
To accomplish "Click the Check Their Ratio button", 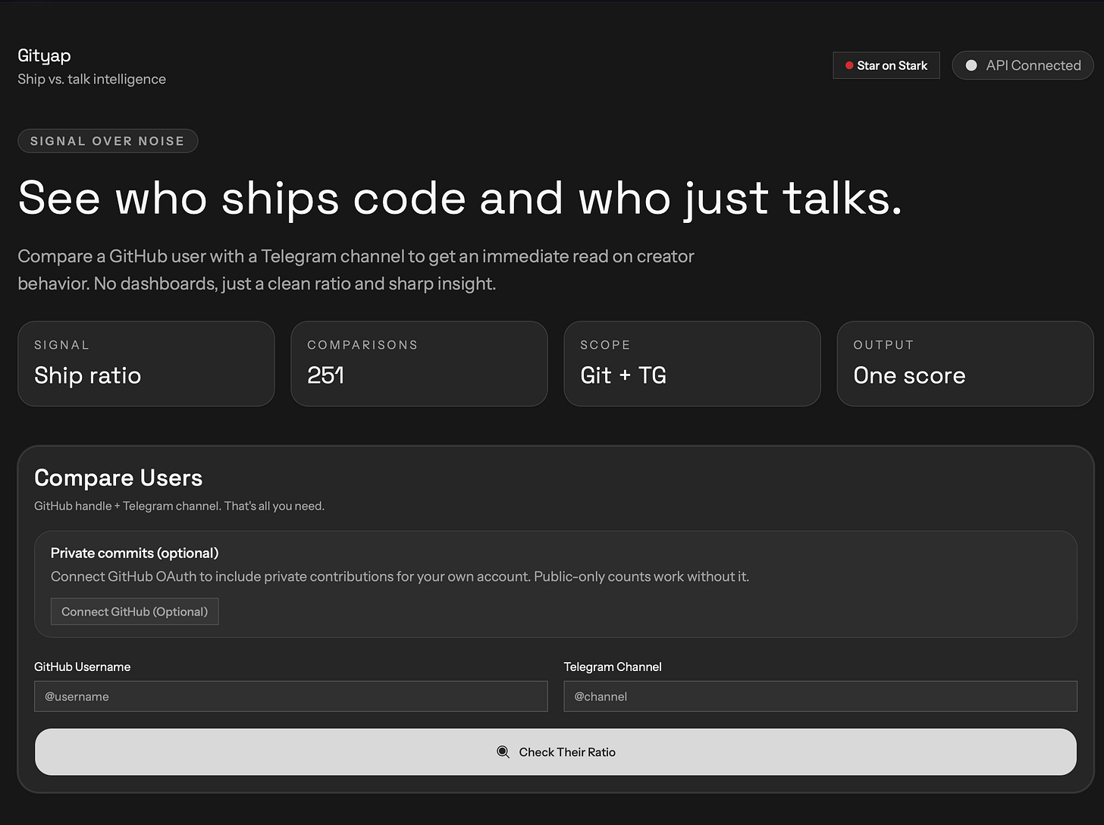I will point(555,751).
